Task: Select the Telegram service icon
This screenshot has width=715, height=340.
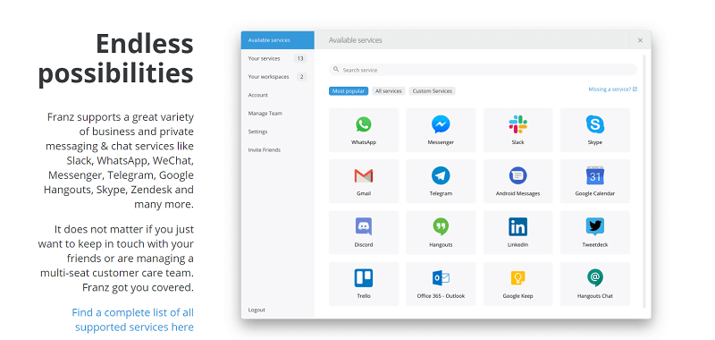Action: (441, 175)
